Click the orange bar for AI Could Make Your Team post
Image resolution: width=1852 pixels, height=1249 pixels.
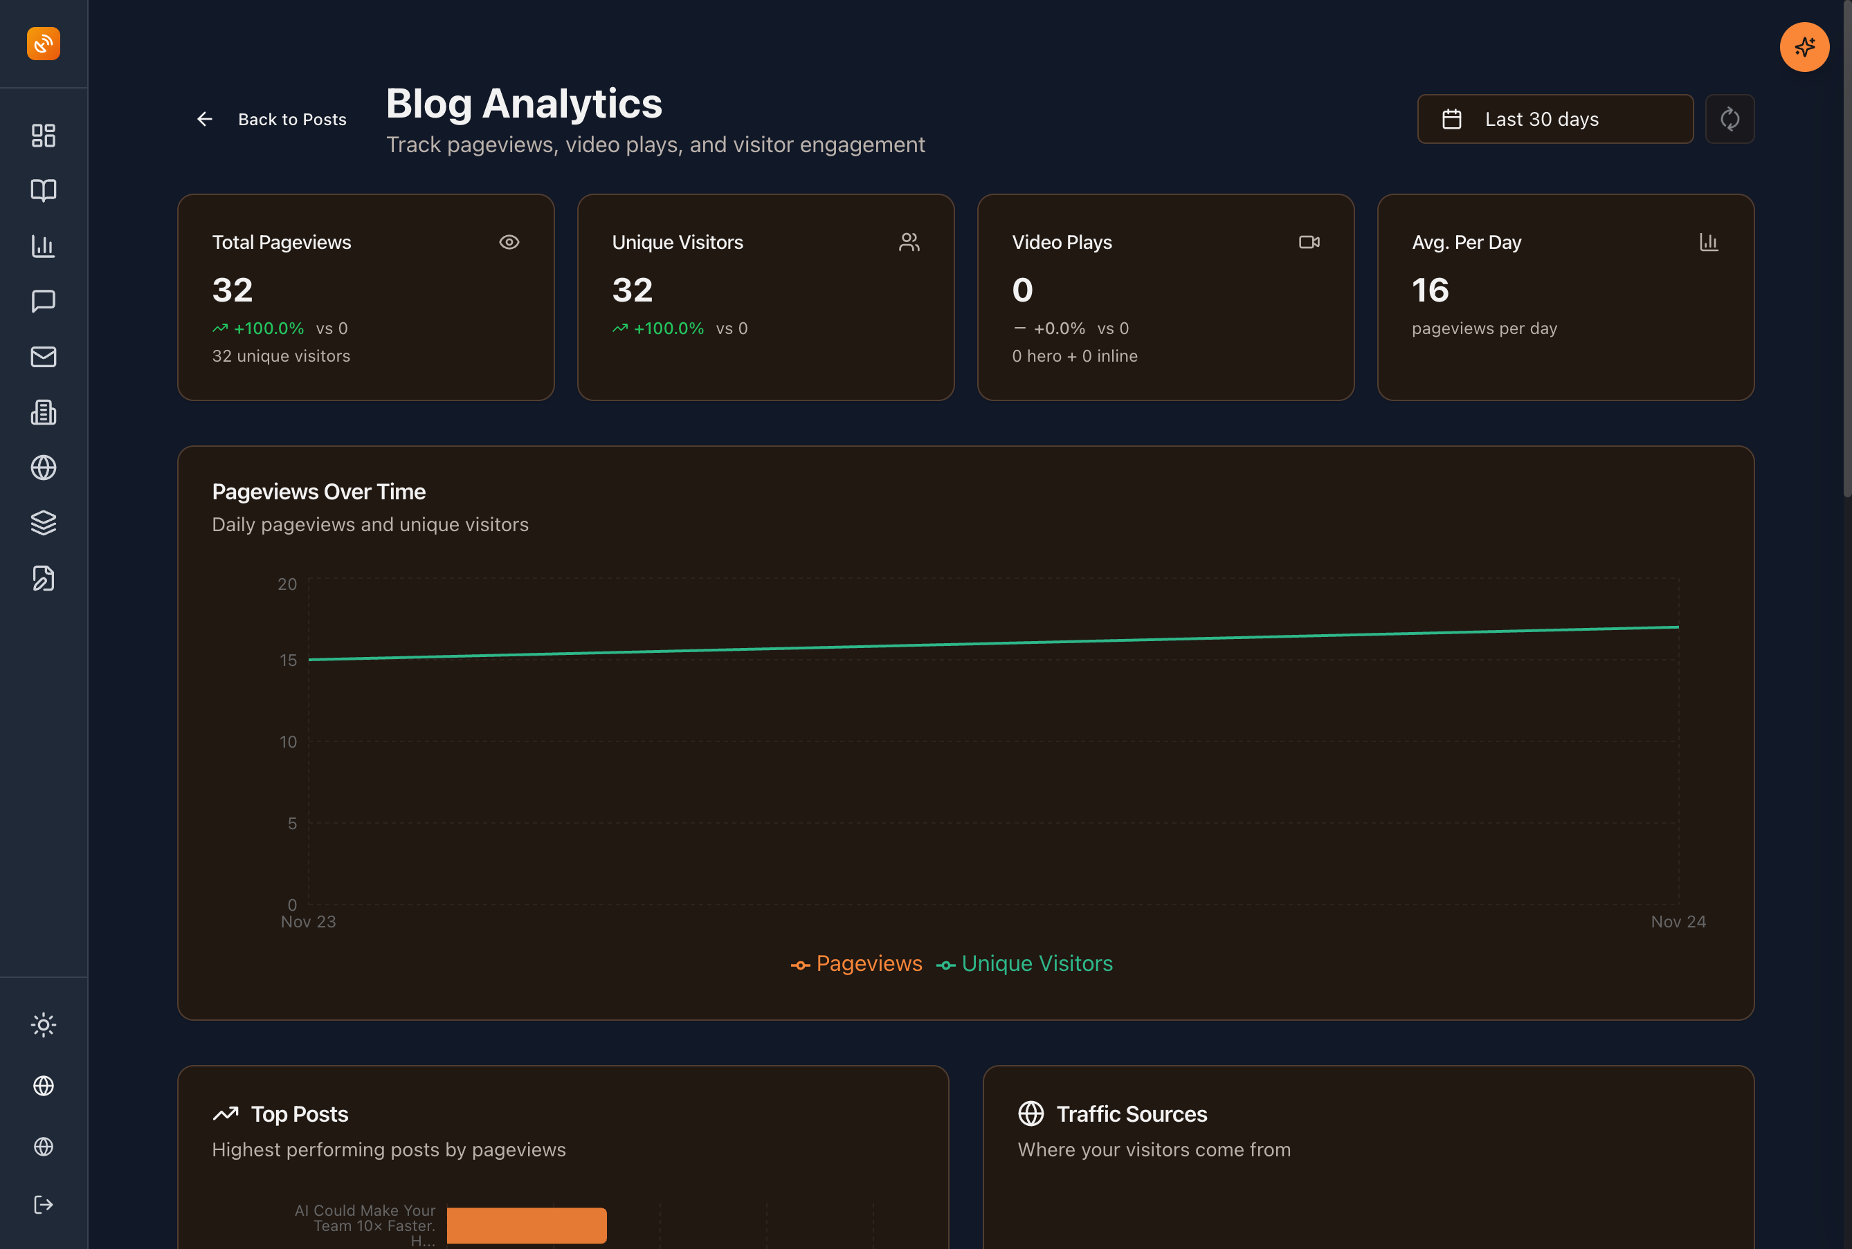tap(527, 1224)
